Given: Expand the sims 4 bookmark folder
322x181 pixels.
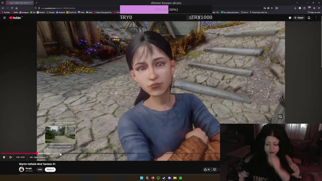Looking at the screenshot, I should (x=245, y=12).
